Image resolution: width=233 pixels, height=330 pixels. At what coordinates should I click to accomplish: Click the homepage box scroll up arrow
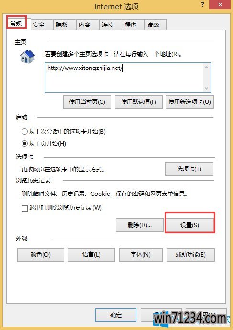click(x=207, y=68)
